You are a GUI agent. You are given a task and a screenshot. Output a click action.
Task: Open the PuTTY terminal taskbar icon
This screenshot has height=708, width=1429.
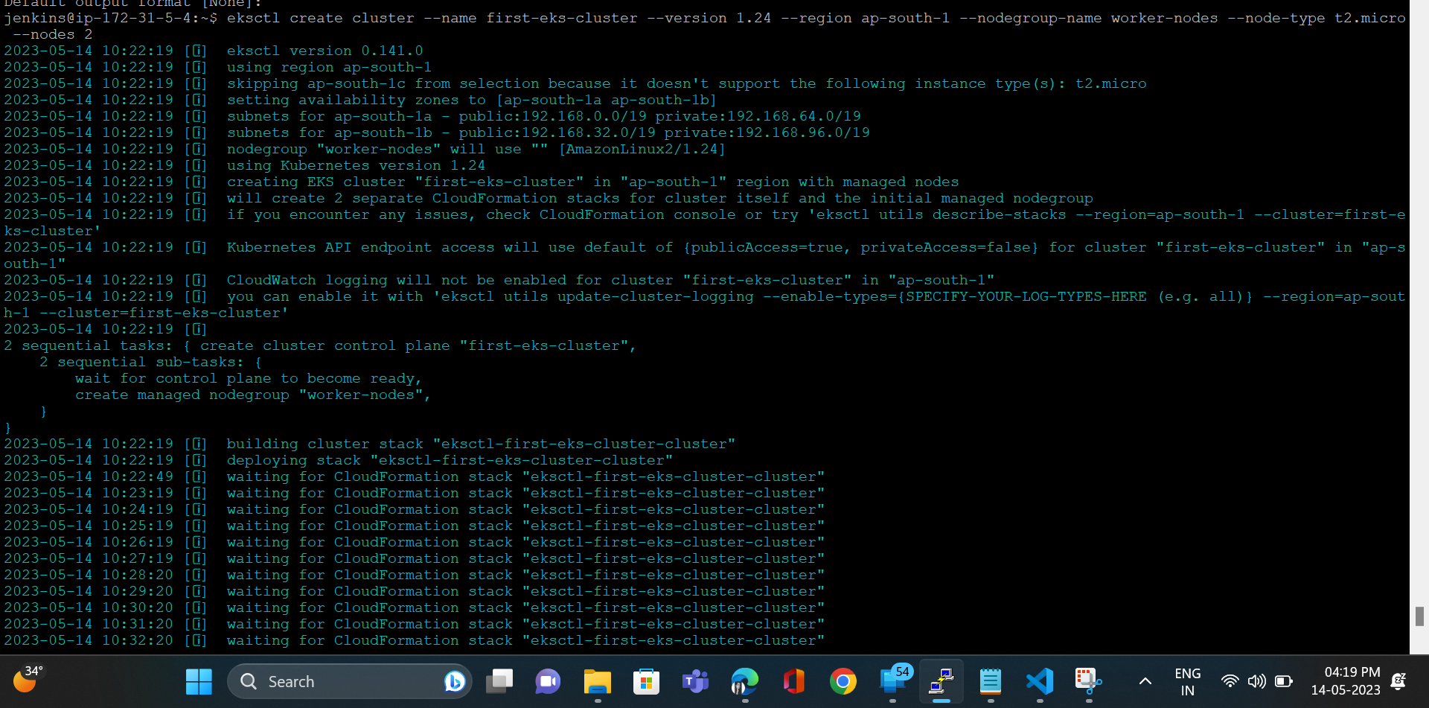point(942,681)
